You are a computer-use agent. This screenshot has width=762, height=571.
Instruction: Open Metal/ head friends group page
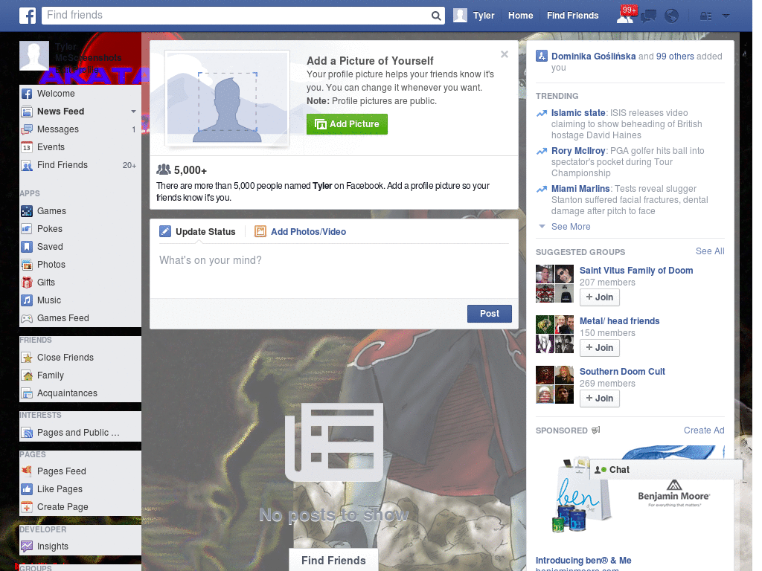tap(619, 321)
